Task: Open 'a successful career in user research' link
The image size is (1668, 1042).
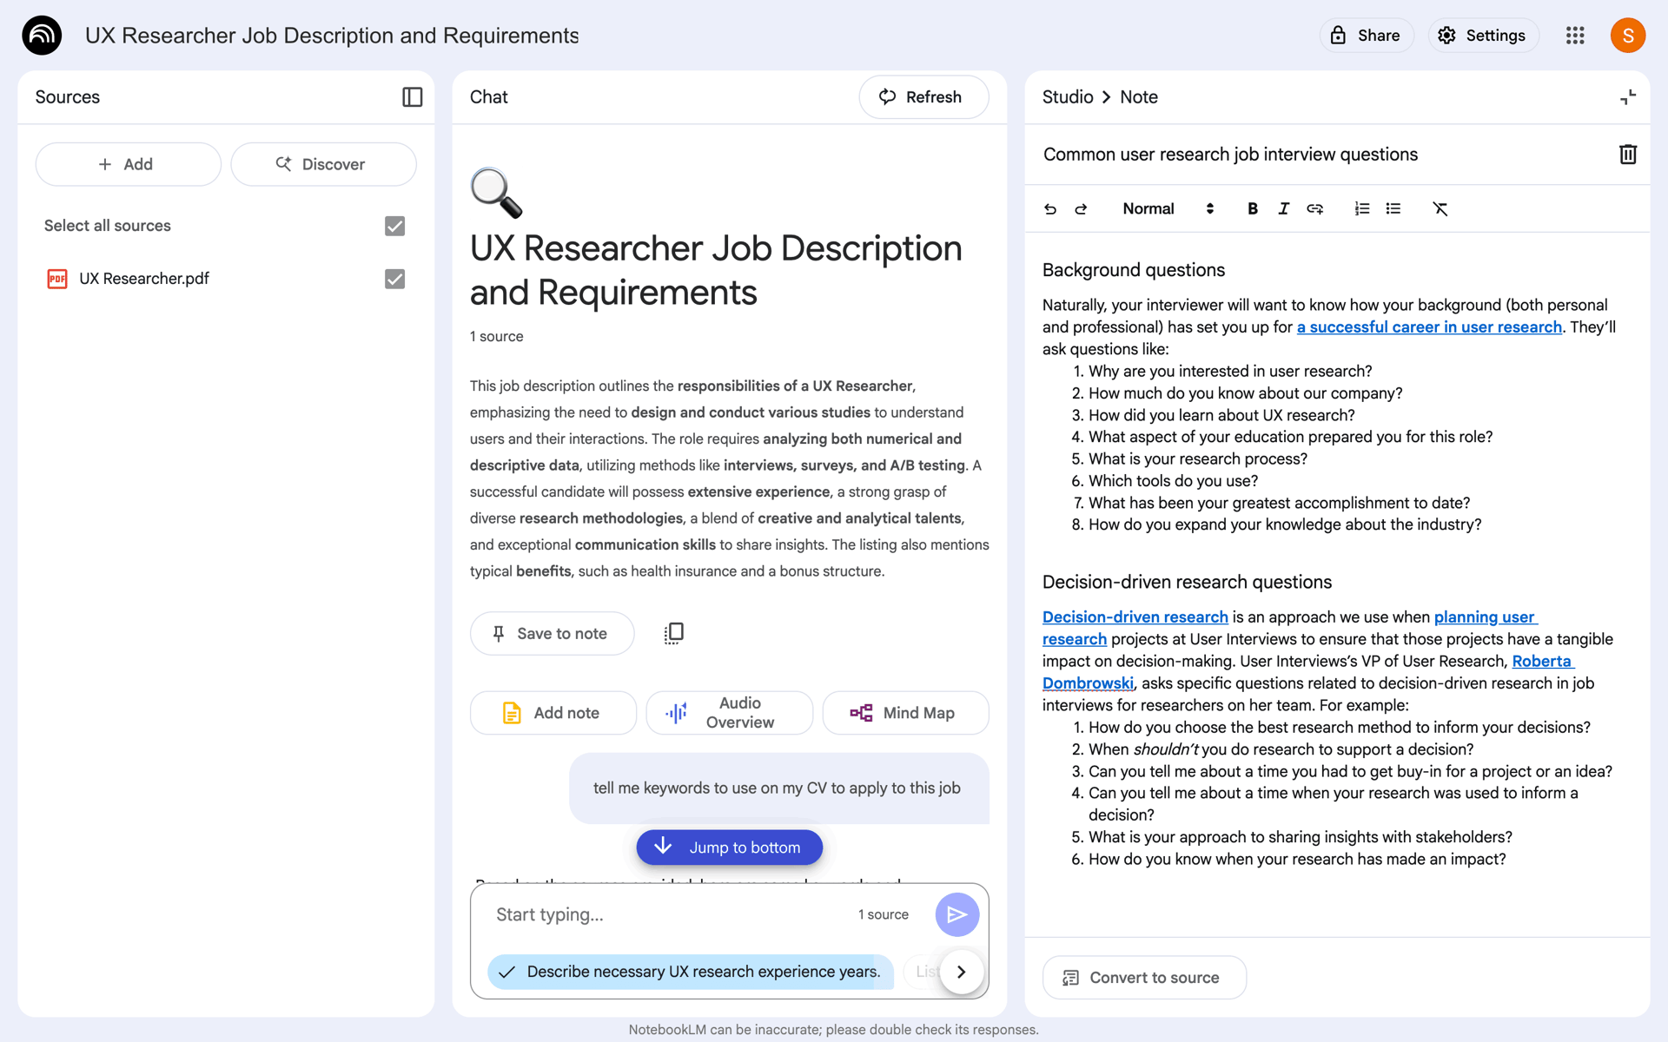Action: 1429,327
